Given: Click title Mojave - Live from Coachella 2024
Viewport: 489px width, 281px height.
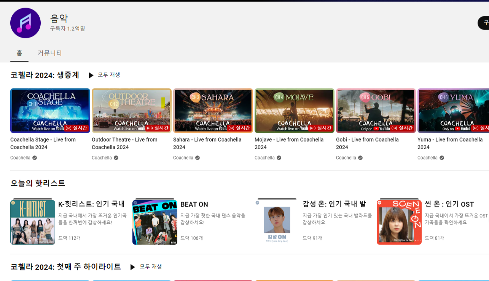Looking at the screenshot, I should coord(289,144).
